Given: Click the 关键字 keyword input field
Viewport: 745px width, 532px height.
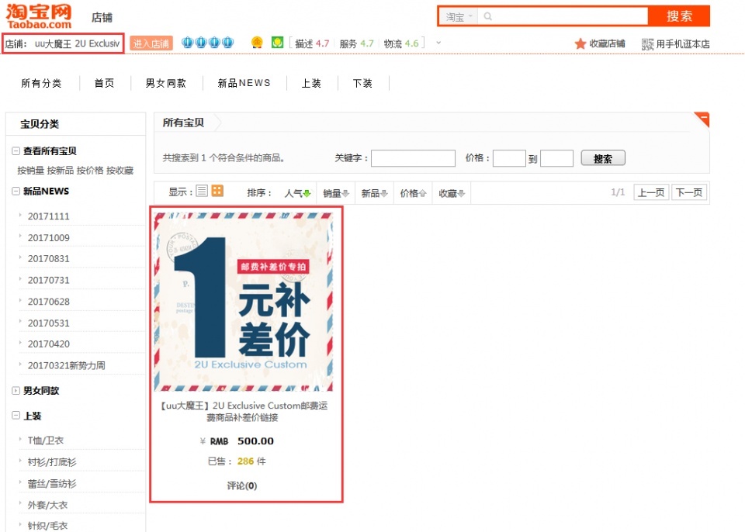Looking at the screenshot, I should tap(413, 158).
